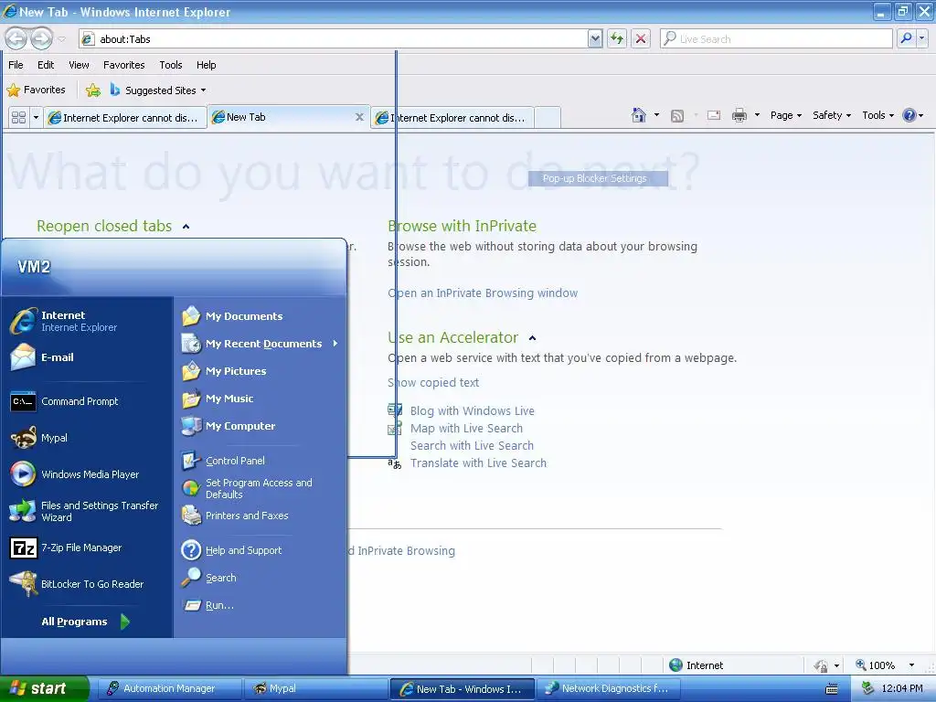
Task: Launch Command Prompt from Start menu
Action: [x=89, y=401]
